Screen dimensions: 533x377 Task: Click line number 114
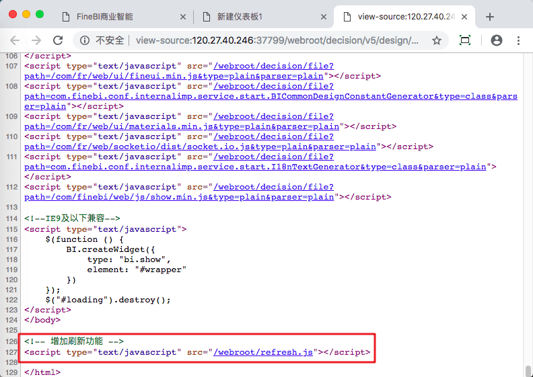pos(11,218)
